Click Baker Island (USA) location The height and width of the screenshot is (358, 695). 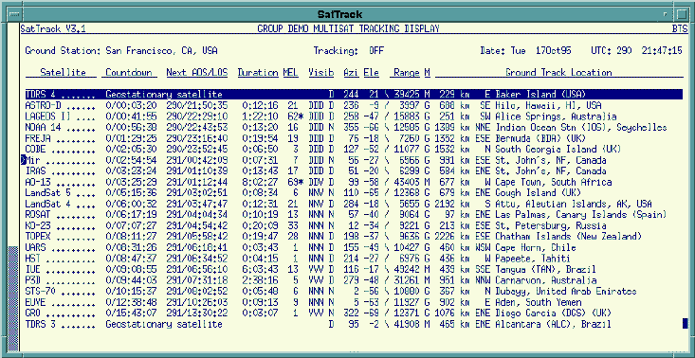click(x=540, y=95)
